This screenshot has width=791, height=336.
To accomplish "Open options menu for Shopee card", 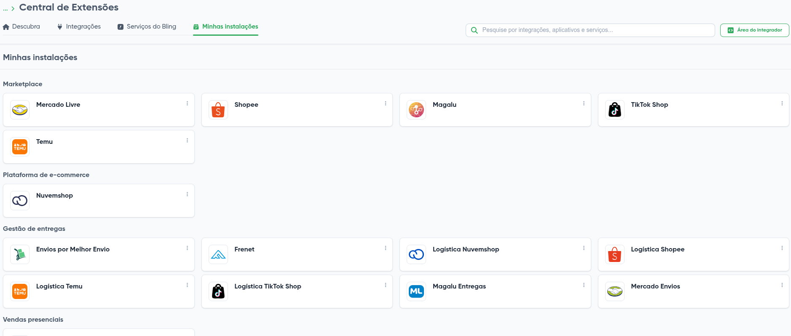I will (386, 103).
